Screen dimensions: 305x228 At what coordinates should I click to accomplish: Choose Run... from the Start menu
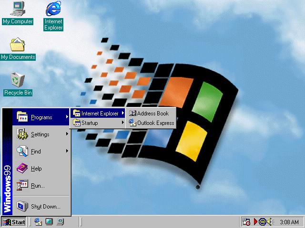coord(41,186)
